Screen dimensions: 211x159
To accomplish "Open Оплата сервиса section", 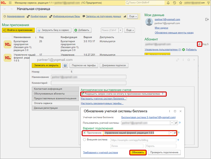I will (x=55, y=103).
